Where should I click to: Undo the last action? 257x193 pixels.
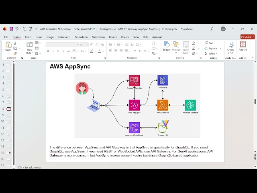coord(17,29)
